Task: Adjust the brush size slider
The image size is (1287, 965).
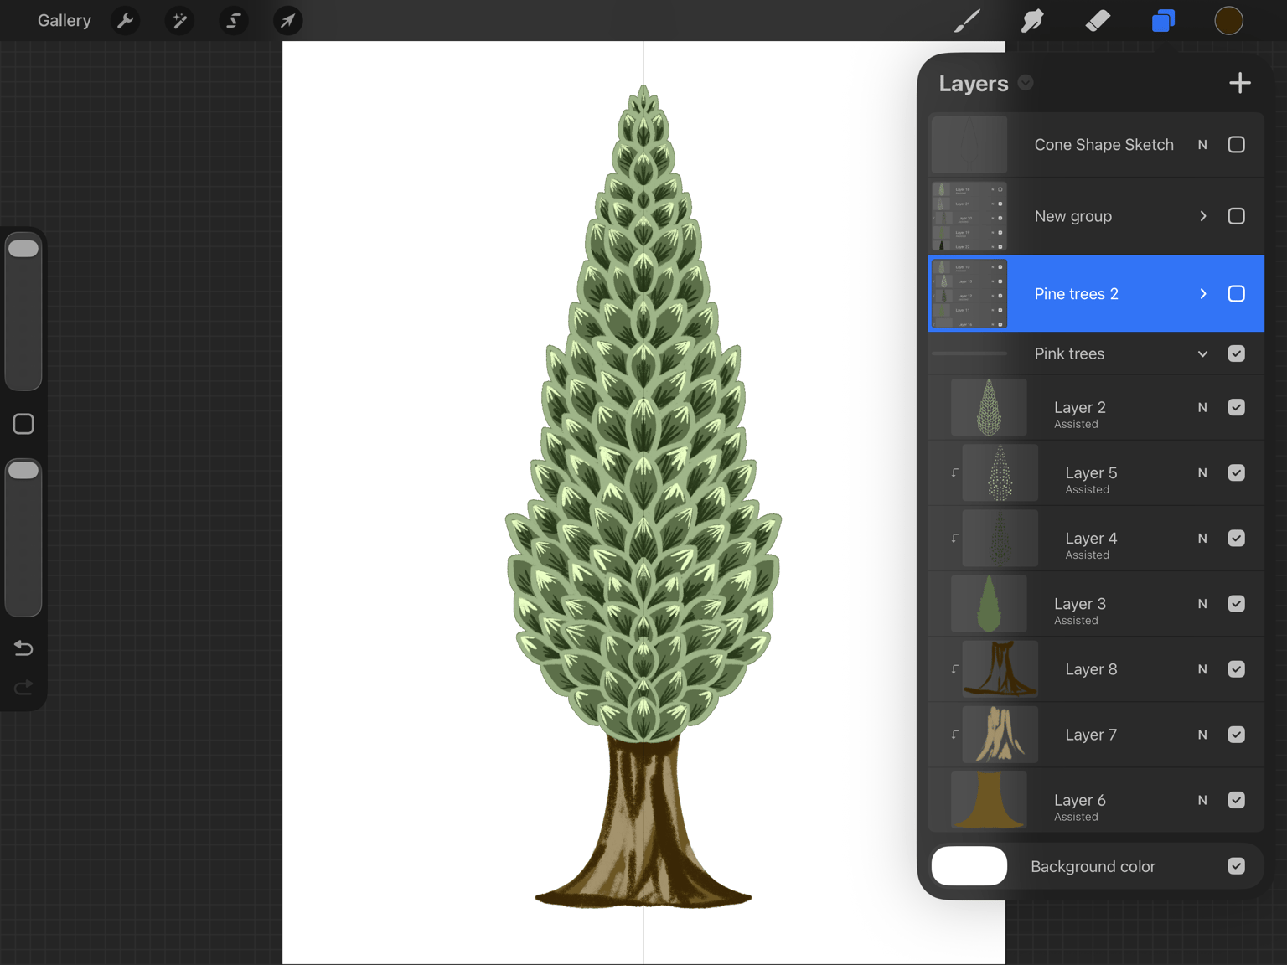Action: tap(23, 311)
